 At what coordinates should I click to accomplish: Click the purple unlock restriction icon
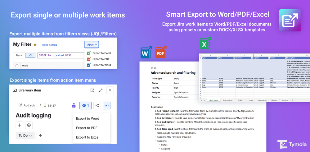[x=74, y=105]
